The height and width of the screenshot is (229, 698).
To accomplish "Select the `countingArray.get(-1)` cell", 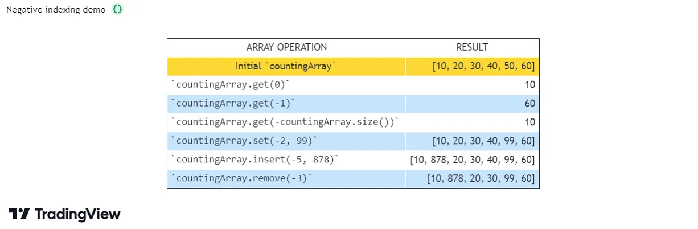I will 233,104.
